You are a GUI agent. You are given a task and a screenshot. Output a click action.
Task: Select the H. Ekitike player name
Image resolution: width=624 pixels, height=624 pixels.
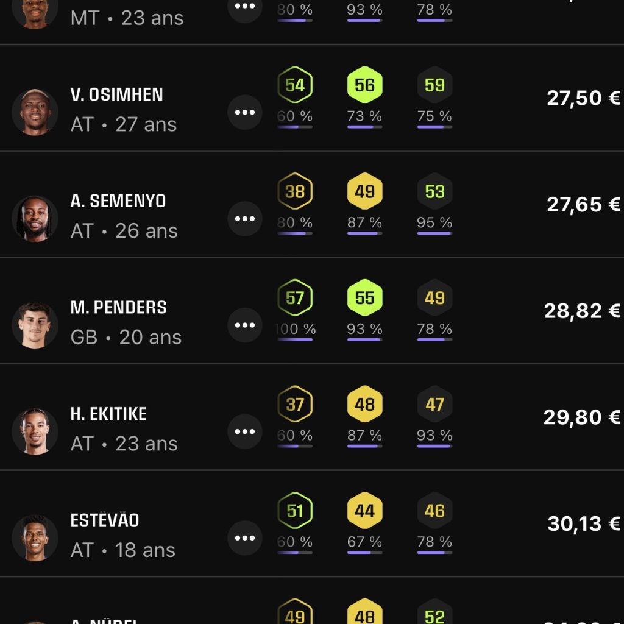click(108, 414)
